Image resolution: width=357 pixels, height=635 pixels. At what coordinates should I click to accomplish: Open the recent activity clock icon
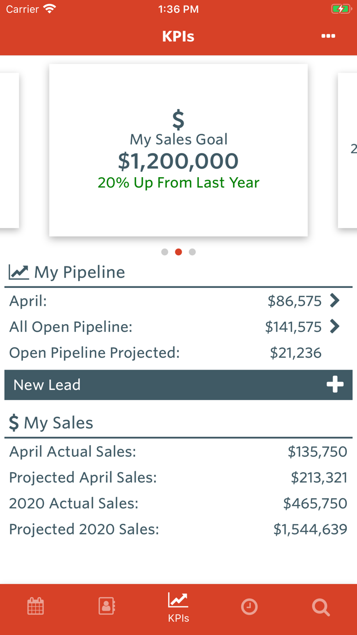249,607
